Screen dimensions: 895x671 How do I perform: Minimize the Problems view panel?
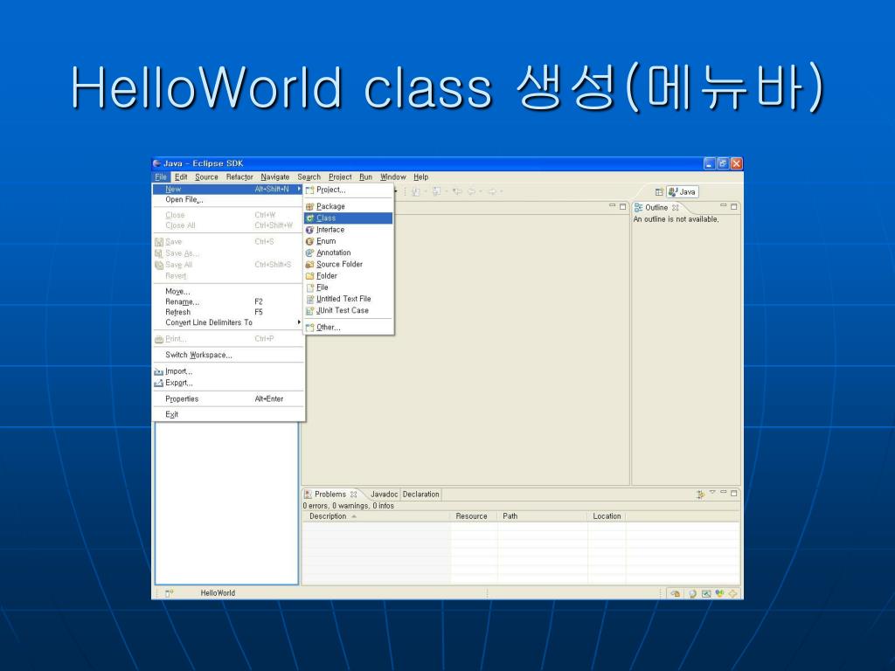723,492
